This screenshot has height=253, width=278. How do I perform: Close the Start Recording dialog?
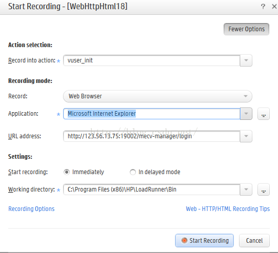coord(274,7)
